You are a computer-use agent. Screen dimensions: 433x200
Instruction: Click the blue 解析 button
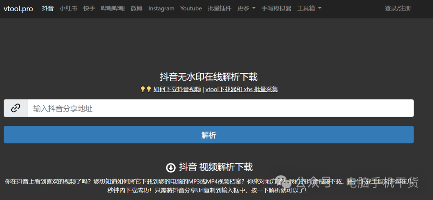click(x=209, y=135)
